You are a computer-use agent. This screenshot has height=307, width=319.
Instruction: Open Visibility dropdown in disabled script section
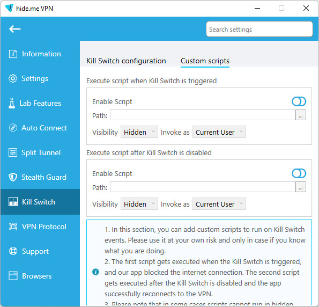139,204
